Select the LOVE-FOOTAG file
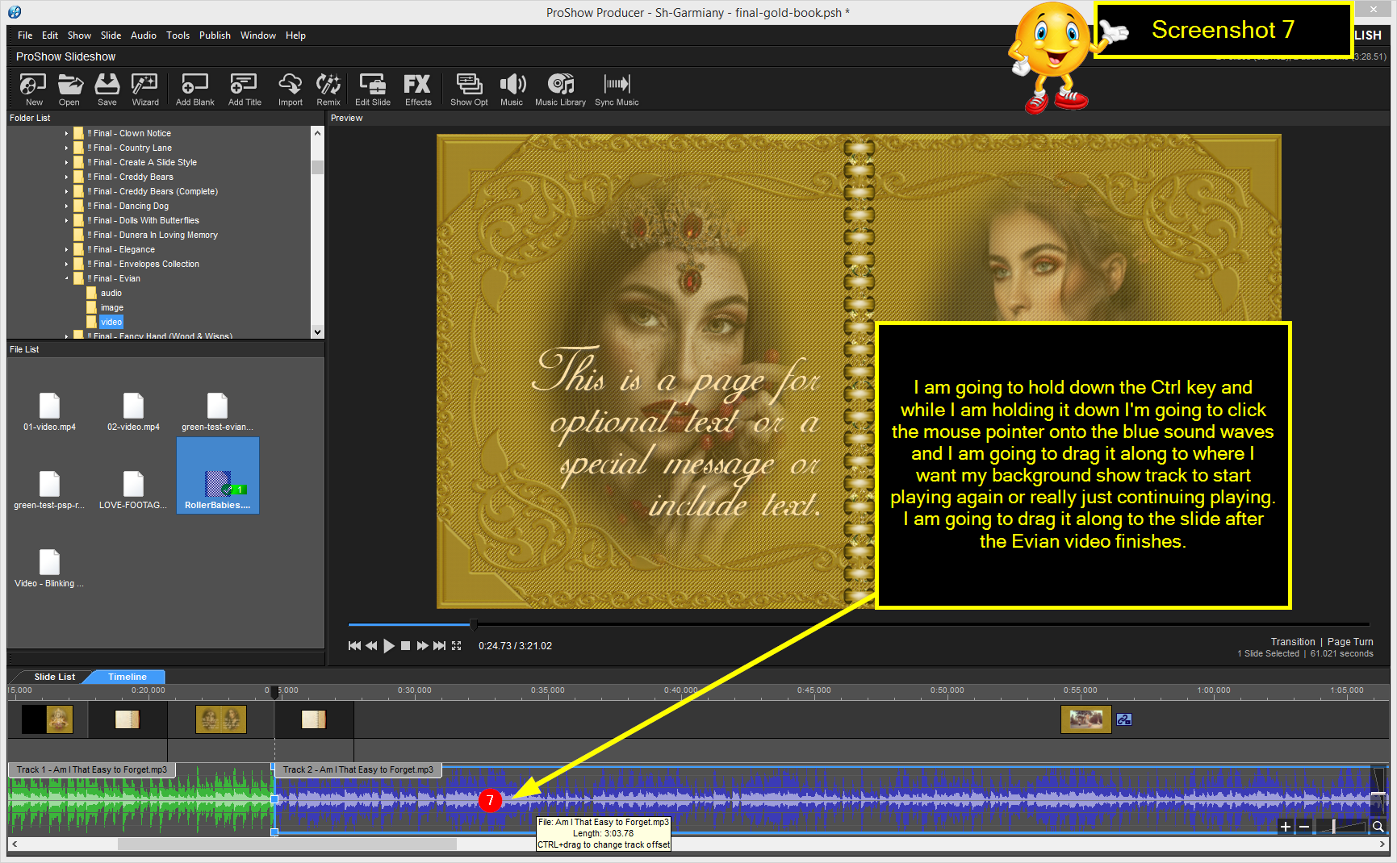 (x=133, y=490)
